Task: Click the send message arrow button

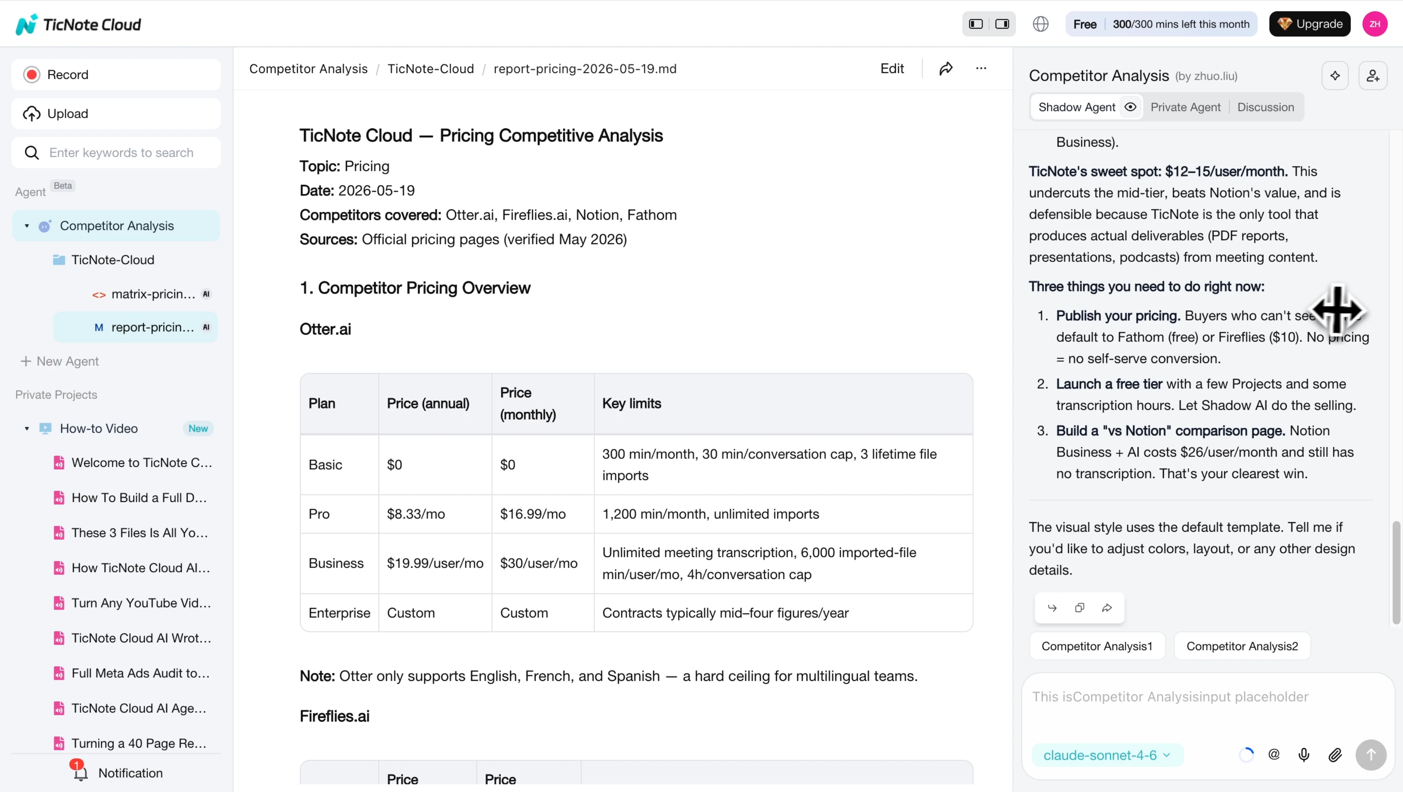Action: tap(1370, 754)
